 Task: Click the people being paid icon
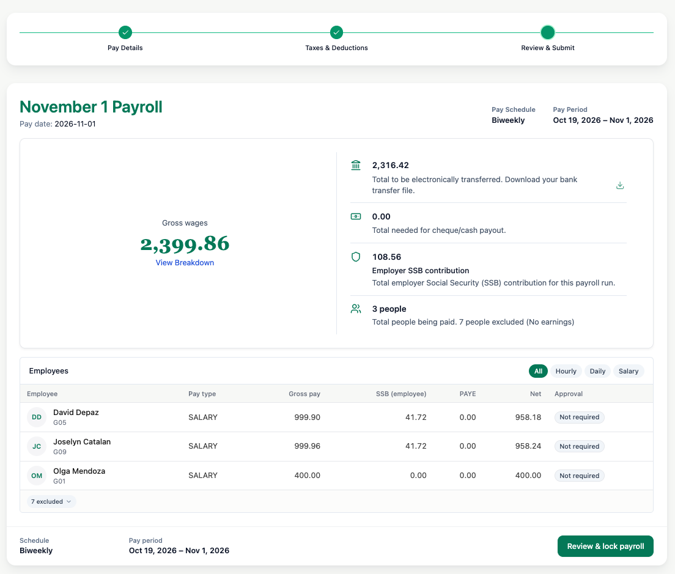[x=356, y=309]
